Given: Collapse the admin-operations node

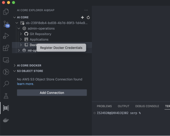Looking at the screenshot, I should click(19, 29).
